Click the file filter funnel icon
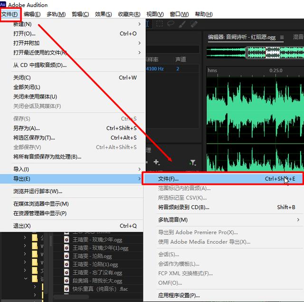Screen dimensions: 304x302 click(193, 162)
